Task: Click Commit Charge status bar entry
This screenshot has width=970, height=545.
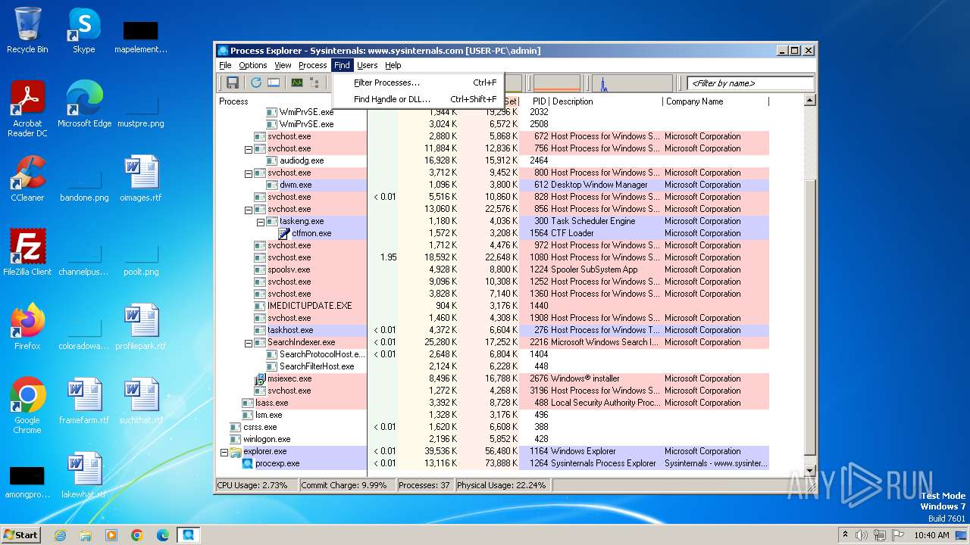Action: (347, 485)
